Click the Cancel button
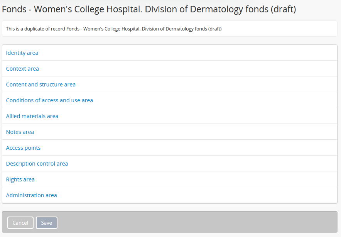The width and height of the screenshot is (341, 237). 20,223
